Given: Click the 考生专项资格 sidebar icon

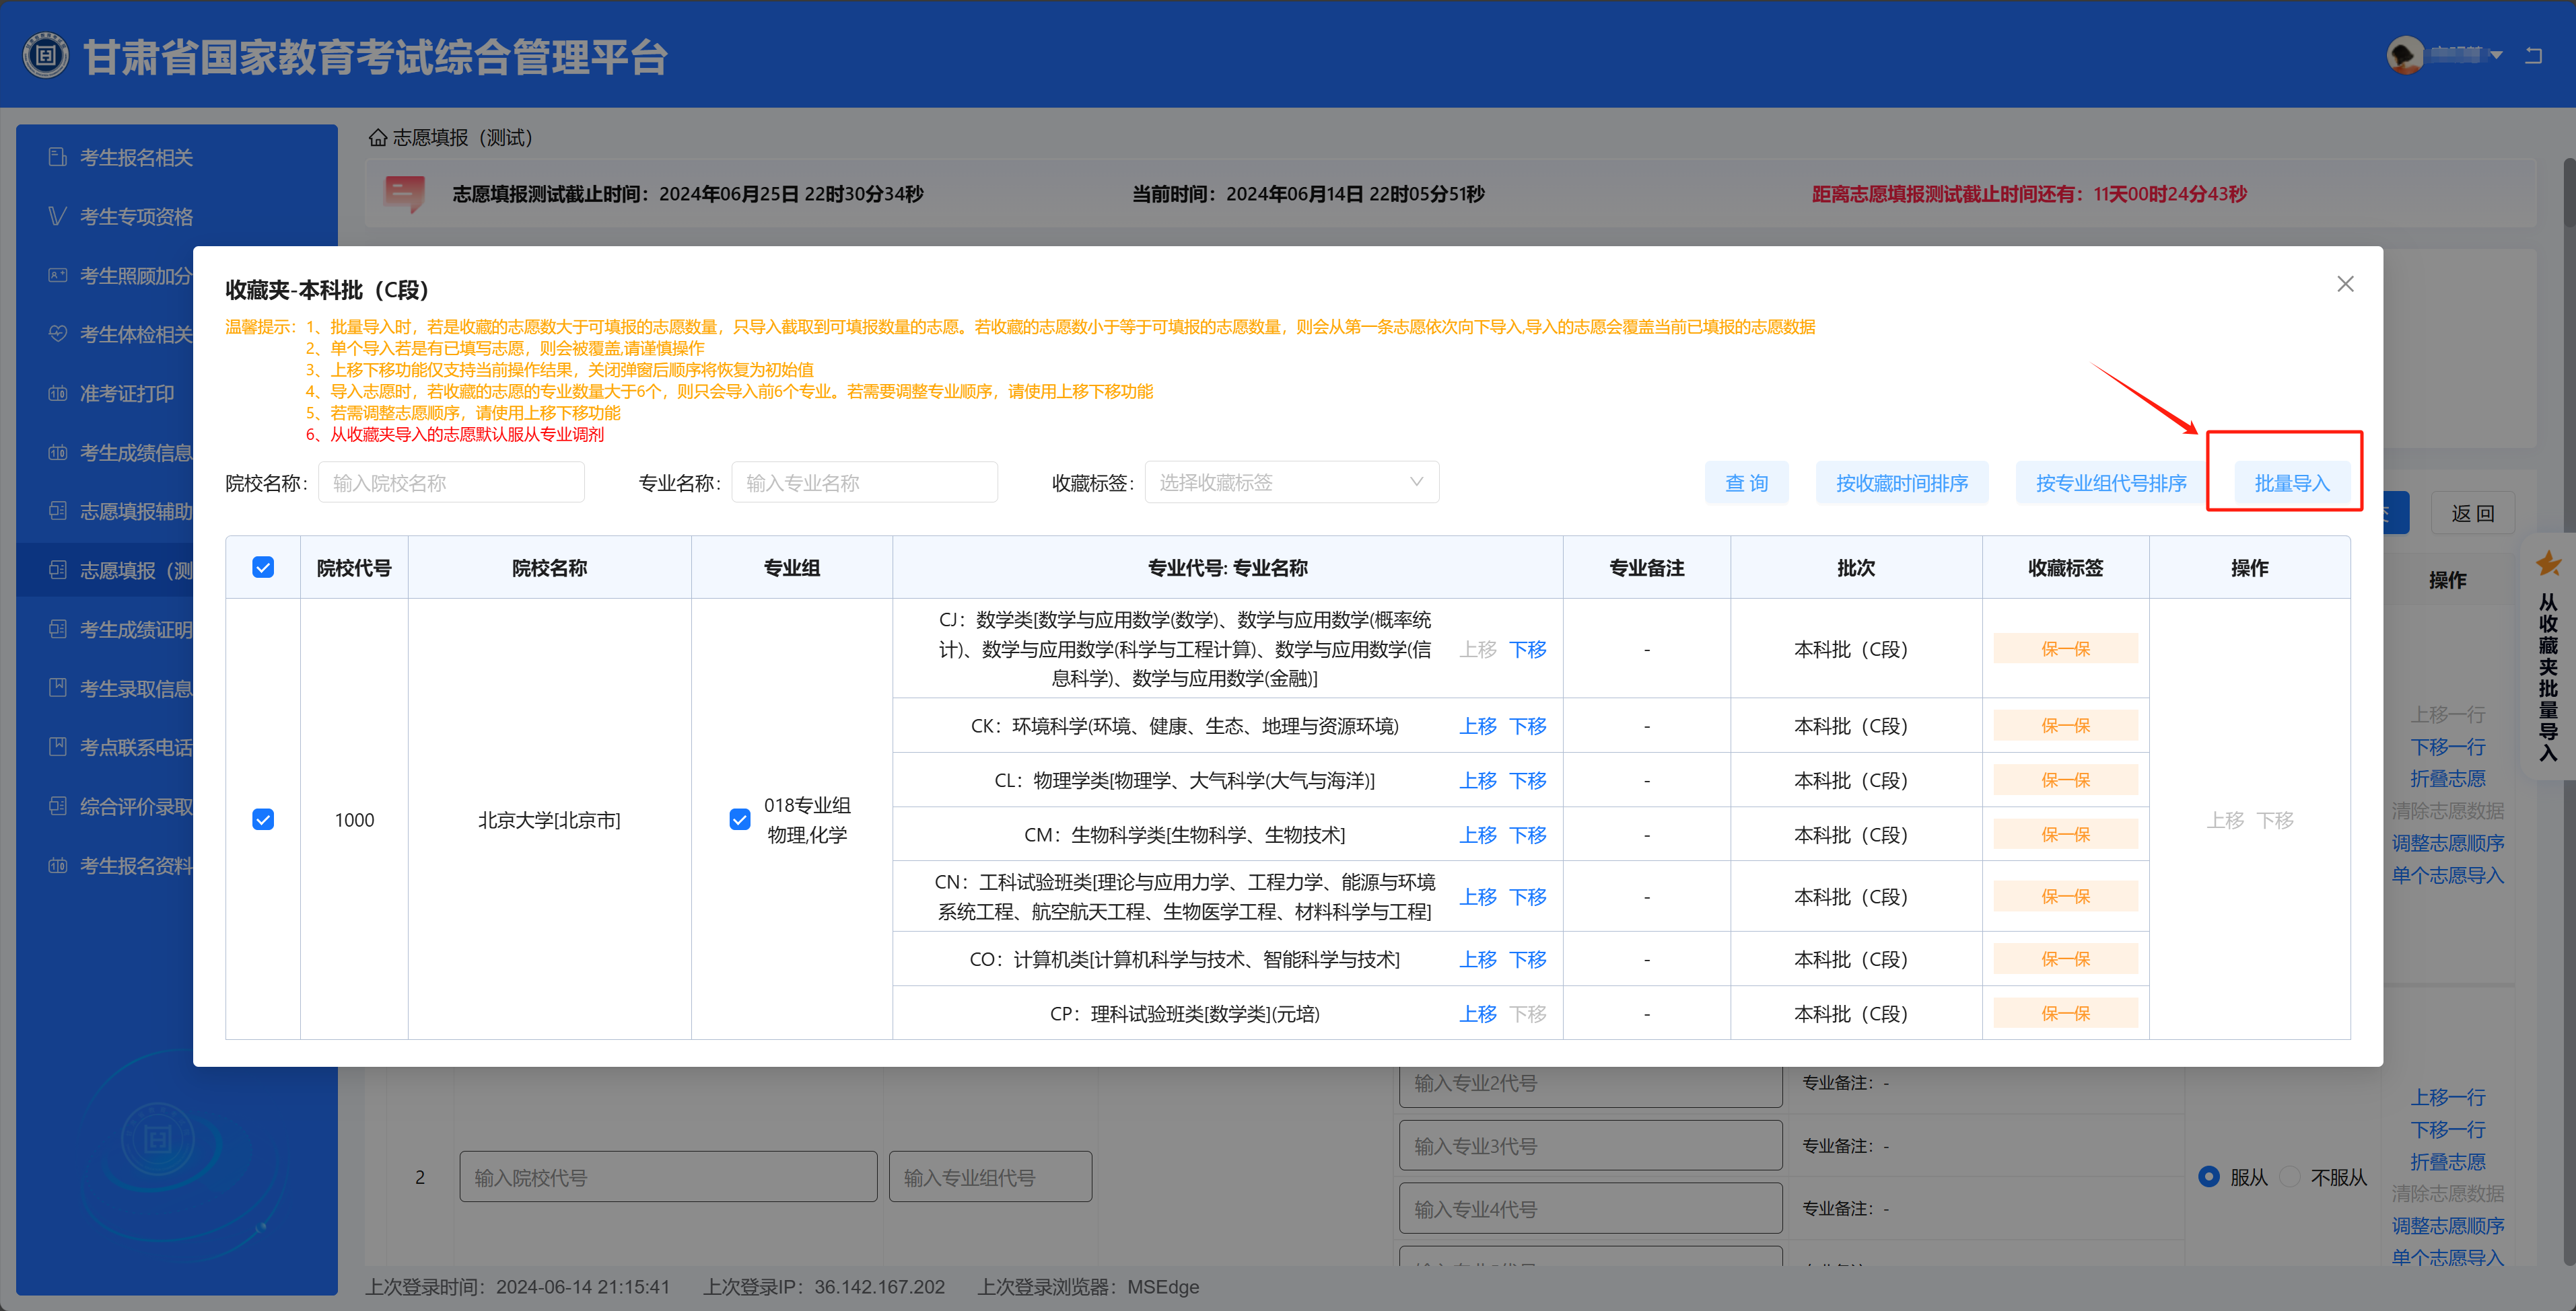Looking at the screenshot, I should click(58, 217).
